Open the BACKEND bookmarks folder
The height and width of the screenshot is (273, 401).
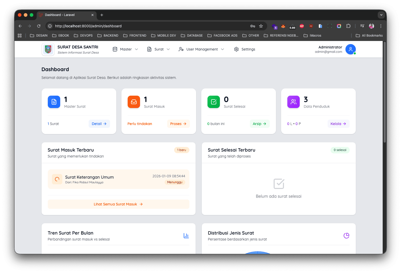[x=108, y=36]
